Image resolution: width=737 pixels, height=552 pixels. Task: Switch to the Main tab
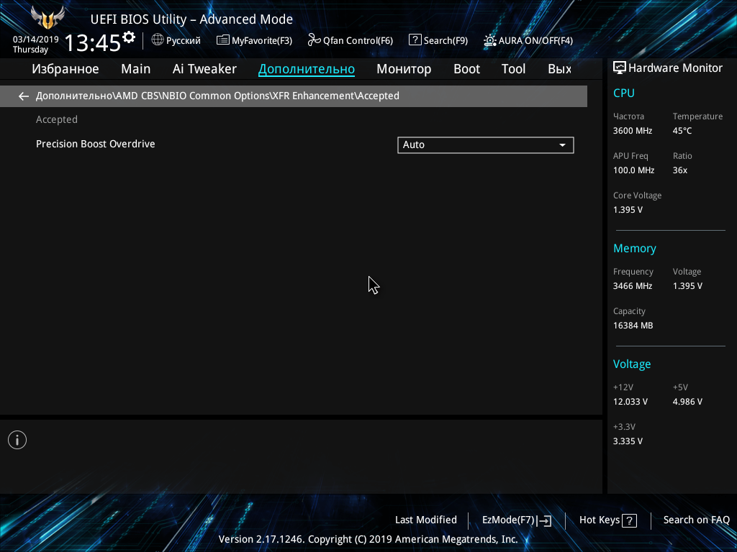click(136, 69)
